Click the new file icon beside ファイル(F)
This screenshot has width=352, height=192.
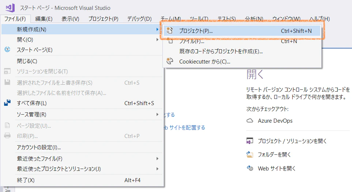point(170,41)
